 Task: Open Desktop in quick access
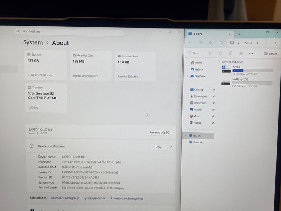[197, 90]
